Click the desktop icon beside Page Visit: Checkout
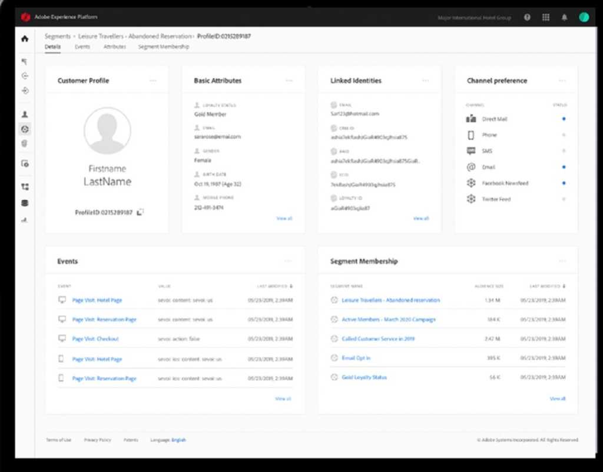This screenshot has height=472, width=603. 62,339
